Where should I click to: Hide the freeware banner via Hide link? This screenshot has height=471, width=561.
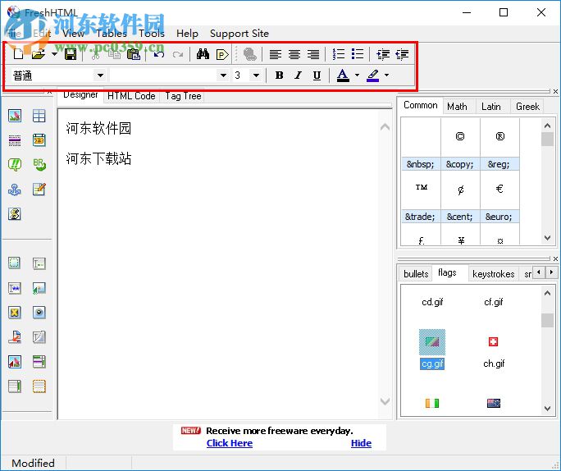click(x=361, y=443)
